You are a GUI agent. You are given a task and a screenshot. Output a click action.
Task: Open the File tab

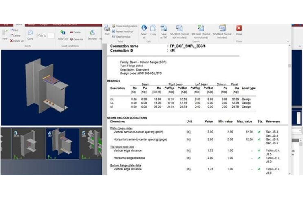[x=6, y=24]
